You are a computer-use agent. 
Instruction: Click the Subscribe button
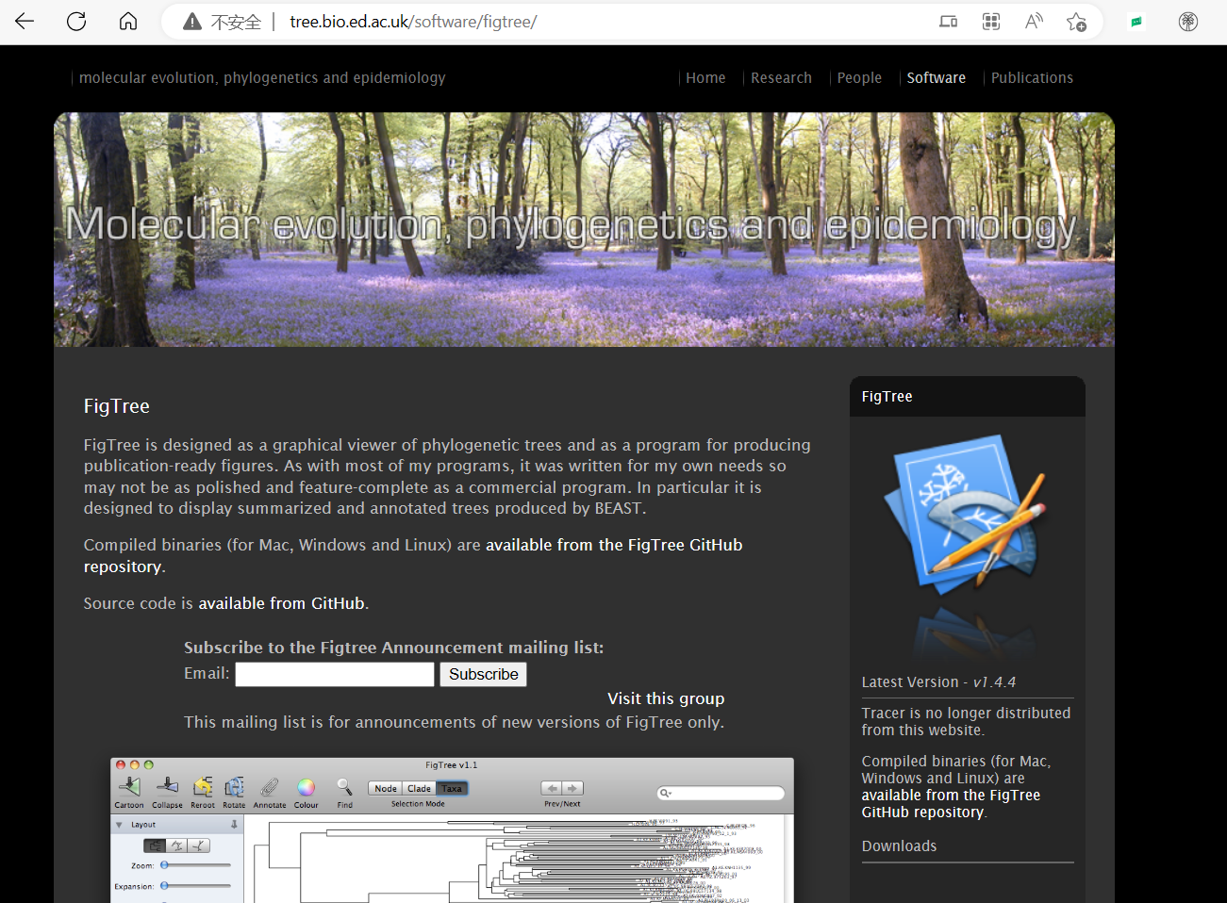tap(483, 674)
